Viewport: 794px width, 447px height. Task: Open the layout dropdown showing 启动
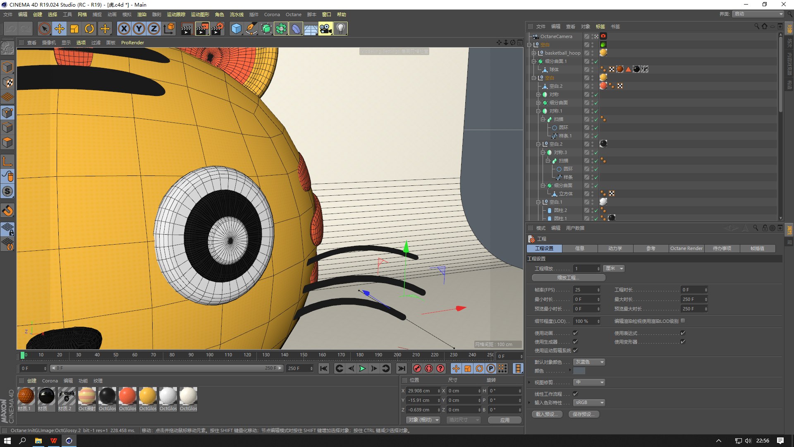coord(758,14)
